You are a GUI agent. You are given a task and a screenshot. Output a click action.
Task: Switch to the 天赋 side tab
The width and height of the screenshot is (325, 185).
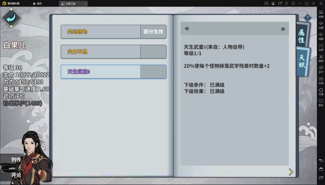click(x=303, y=61)
